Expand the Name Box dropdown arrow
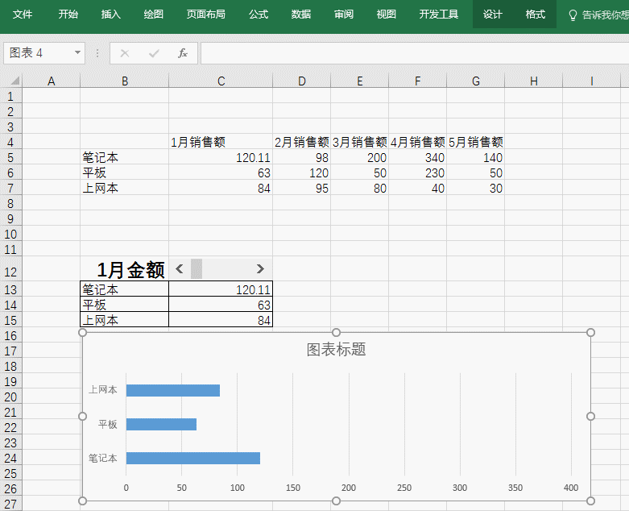The width and height of the screenshot is (629, 511). (77, 52)
